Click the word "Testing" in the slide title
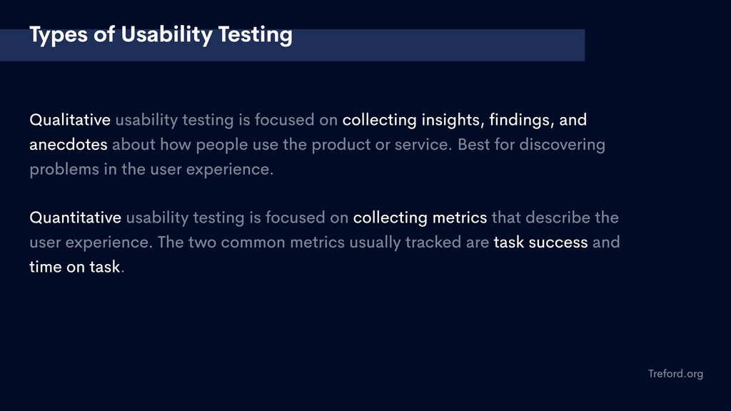731x411 pixels. click(x=255, y=36)
